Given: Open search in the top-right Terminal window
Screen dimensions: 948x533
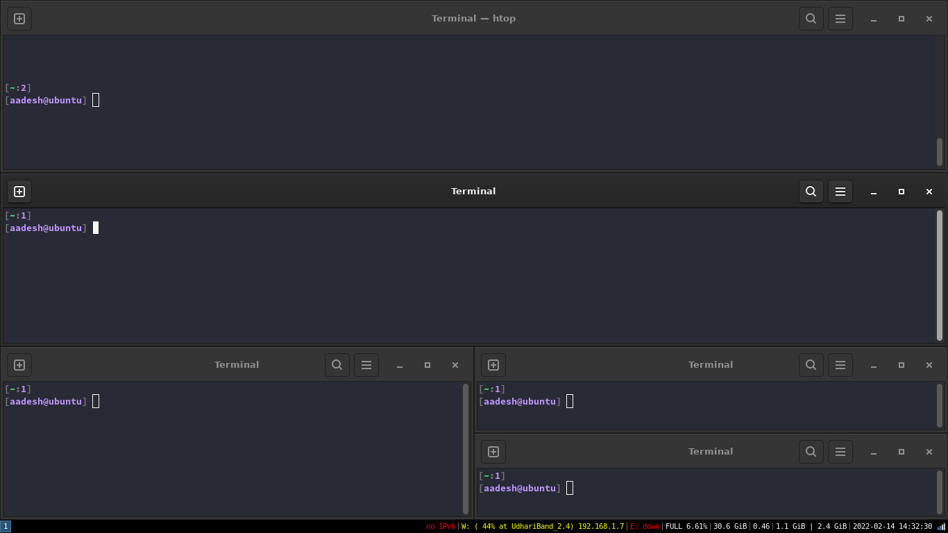Looking at the screenshot, I should 811,364.
